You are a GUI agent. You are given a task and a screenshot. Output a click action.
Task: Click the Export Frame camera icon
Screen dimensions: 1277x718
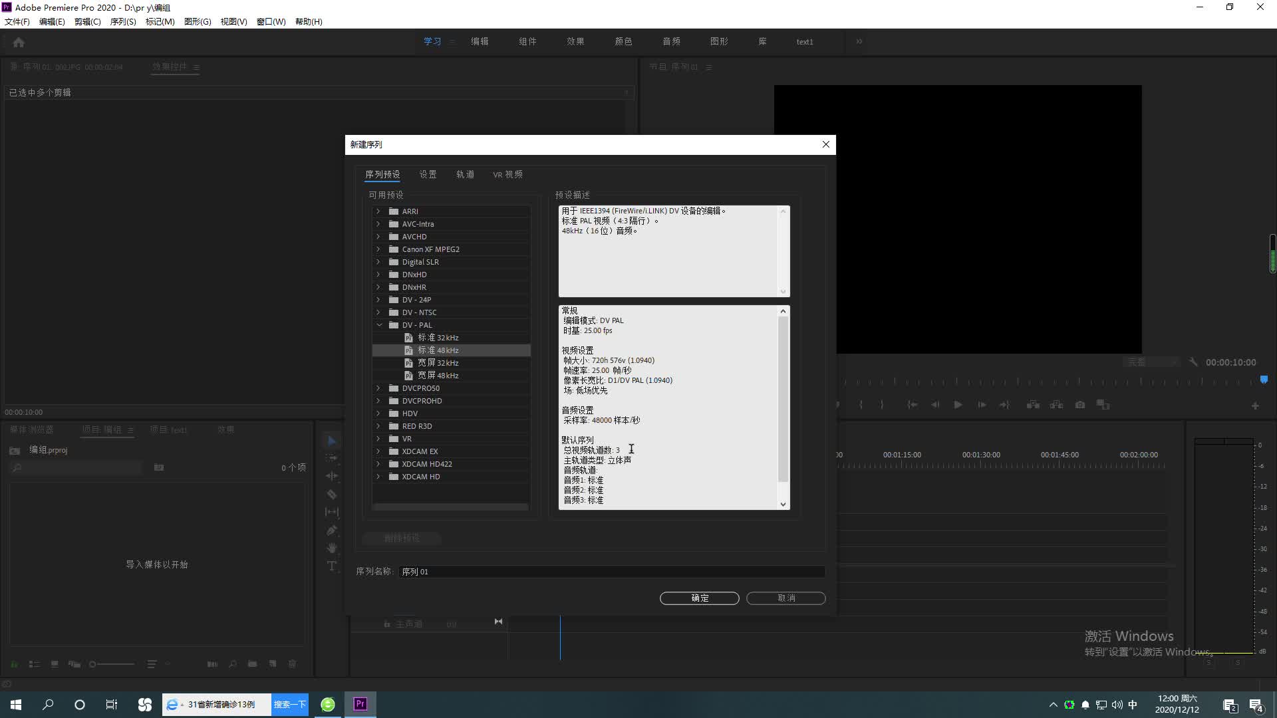[x=1080, y=404]
